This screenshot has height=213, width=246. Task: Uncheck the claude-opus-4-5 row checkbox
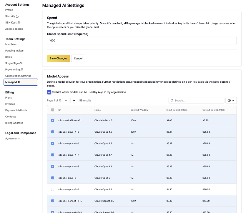tap(53, 132)
